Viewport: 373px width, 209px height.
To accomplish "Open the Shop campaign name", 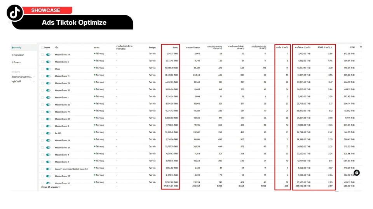I will pos(58,69).
